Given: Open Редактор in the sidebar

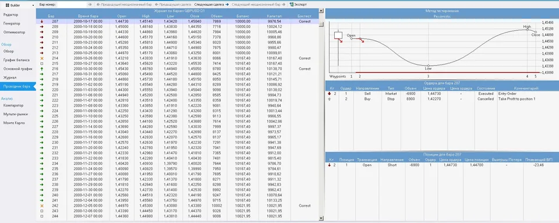Looking at the screenshot, I should (10, 15).
